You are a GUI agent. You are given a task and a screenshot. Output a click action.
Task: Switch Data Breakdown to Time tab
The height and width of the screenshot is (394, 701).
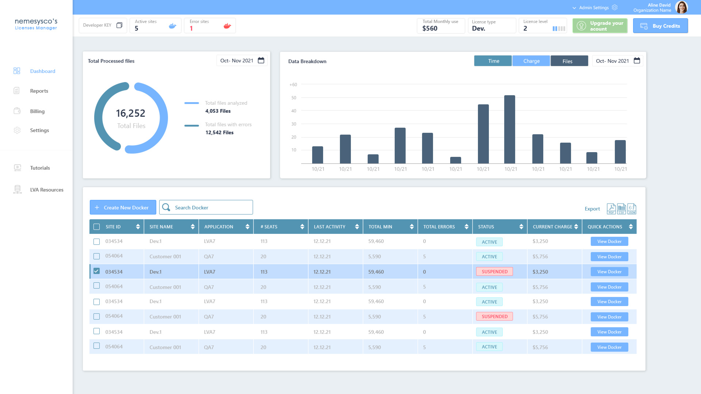(x=493, y=61)
